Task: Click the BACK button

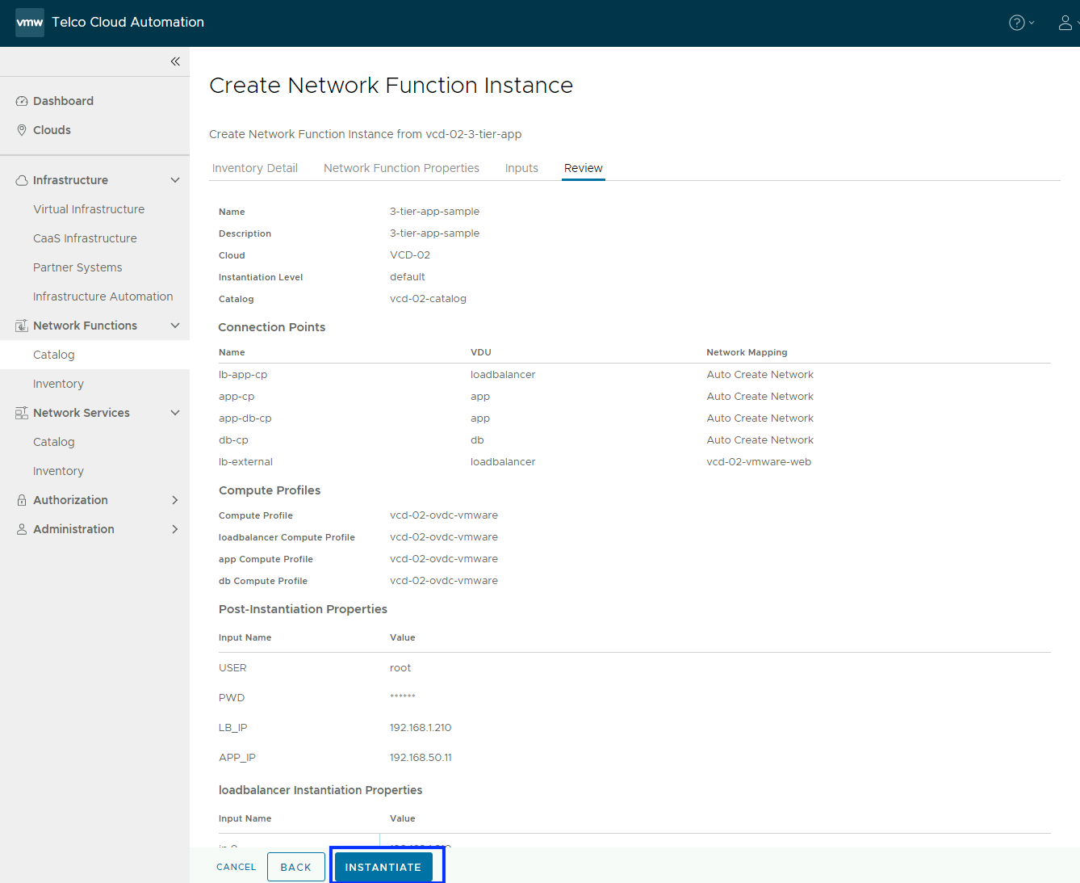Action: tap(295, 867)
